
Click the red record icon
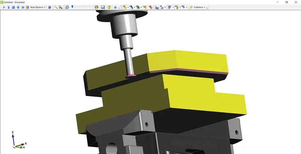tap(50, 7)
